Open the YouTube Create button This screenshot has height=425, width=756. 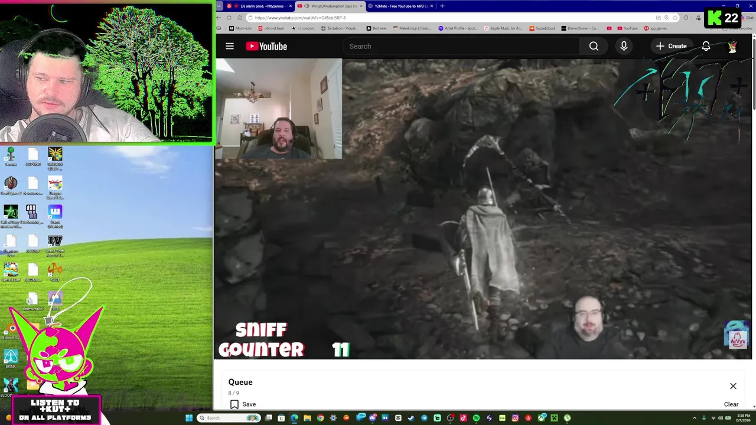672,46
